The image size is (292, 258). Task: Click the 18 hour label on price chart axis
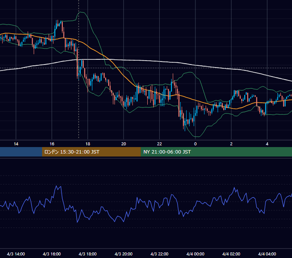(88, 144)
